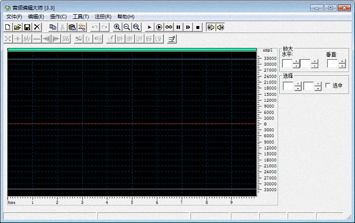The image size is (355, 223).
Task: Click the second 选择 input field
Action: click(309, 86)
